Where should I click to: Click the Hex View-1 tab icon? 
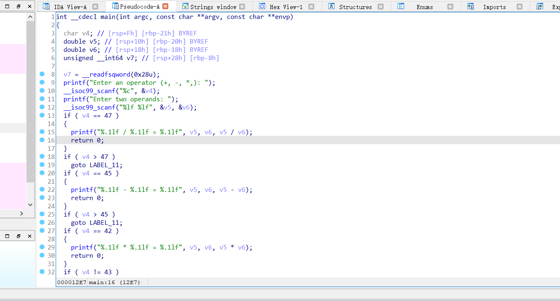click(x=262, y=7)
